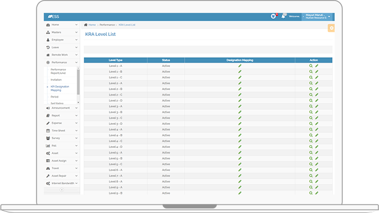Go to Home breadcrumb link

click(x=92, y=25)
